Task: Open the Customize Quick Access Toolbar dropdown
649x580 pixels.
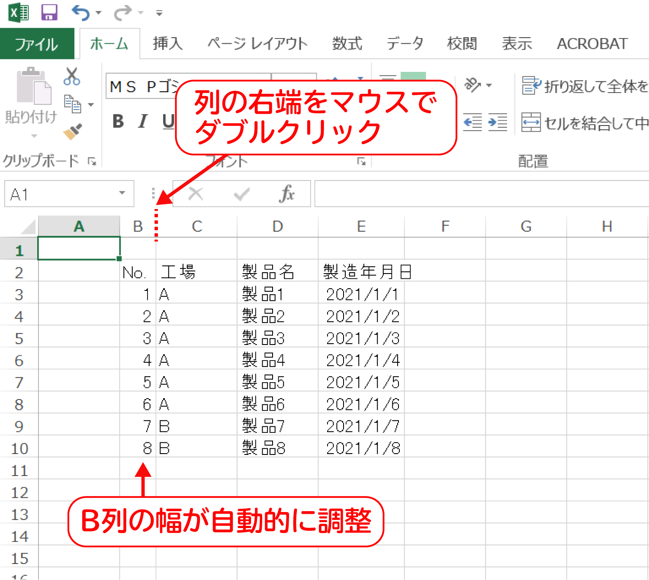Action: (159, 13)
